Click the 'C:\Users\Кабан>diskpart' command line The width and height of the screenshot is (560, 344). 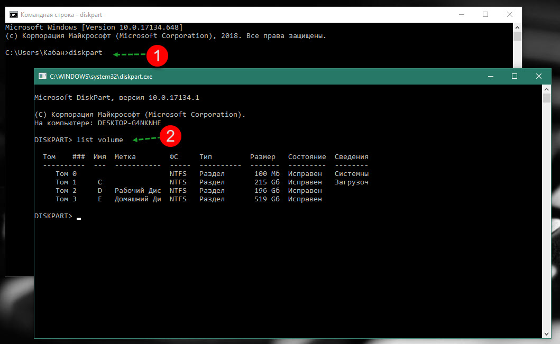[54, 52]
